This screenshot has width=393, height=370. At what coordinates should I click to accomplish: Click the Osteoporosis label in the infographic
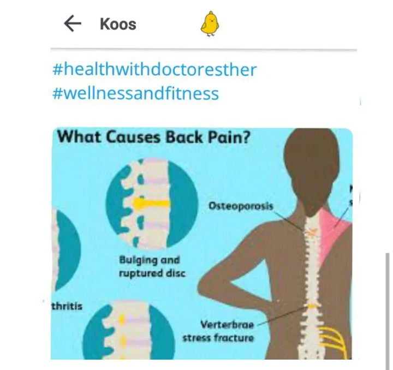pyautogui.click(x=241, y=206)
